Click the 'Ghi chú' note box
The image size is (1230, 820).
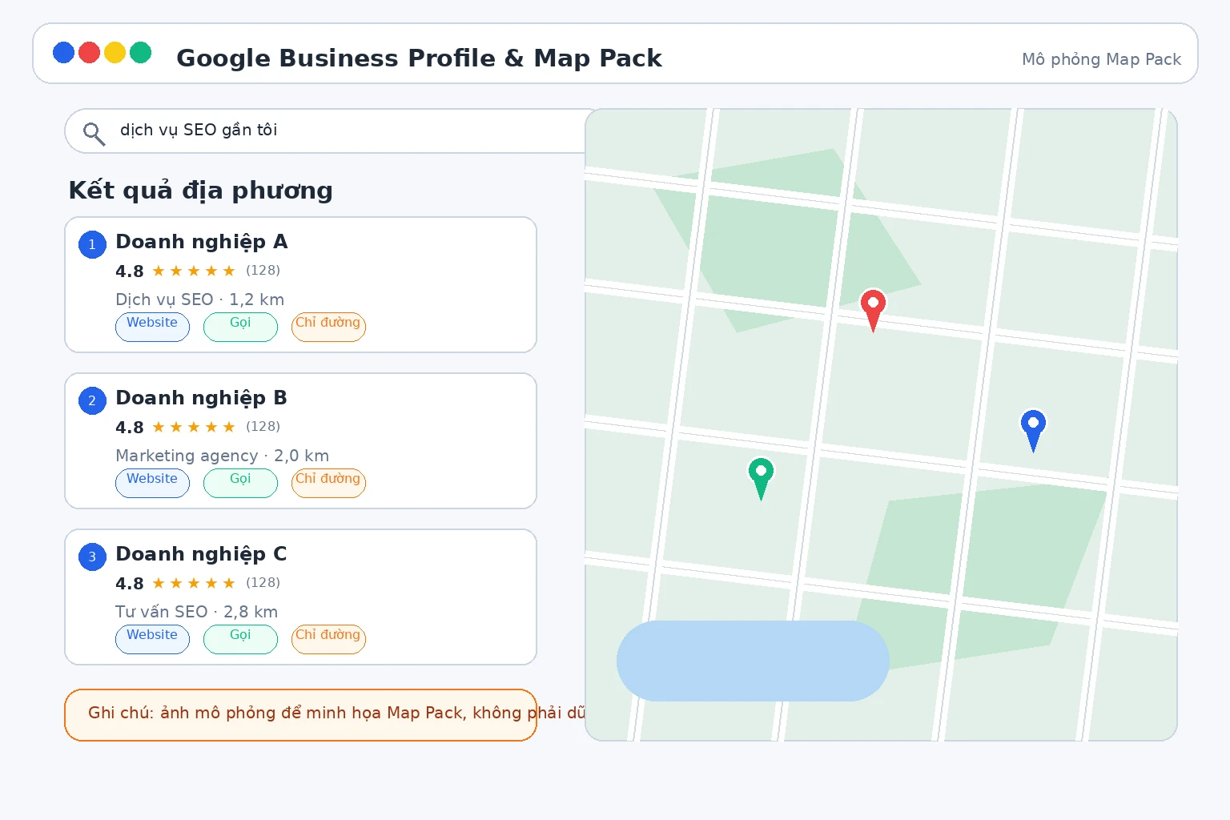[300, 715]
